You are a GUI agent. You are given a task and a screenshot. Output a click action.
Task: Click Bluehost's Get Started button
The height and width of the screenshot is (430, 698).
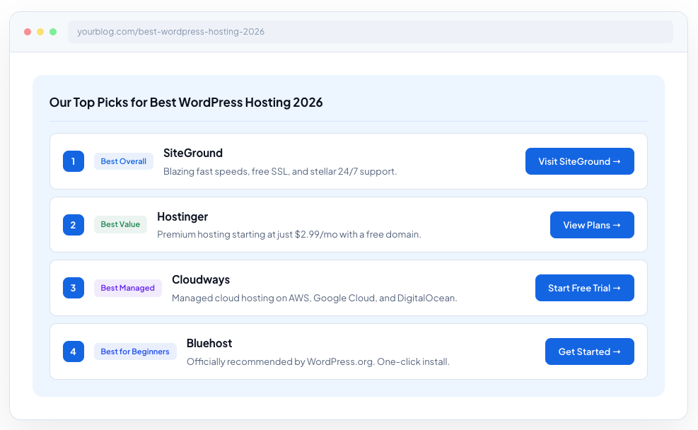tap(589, 351)
